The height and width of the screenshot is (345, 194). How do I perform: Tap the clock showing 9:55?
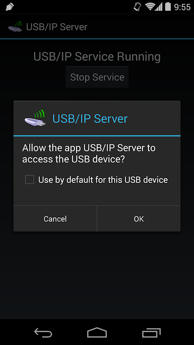[x=182, y=7]
